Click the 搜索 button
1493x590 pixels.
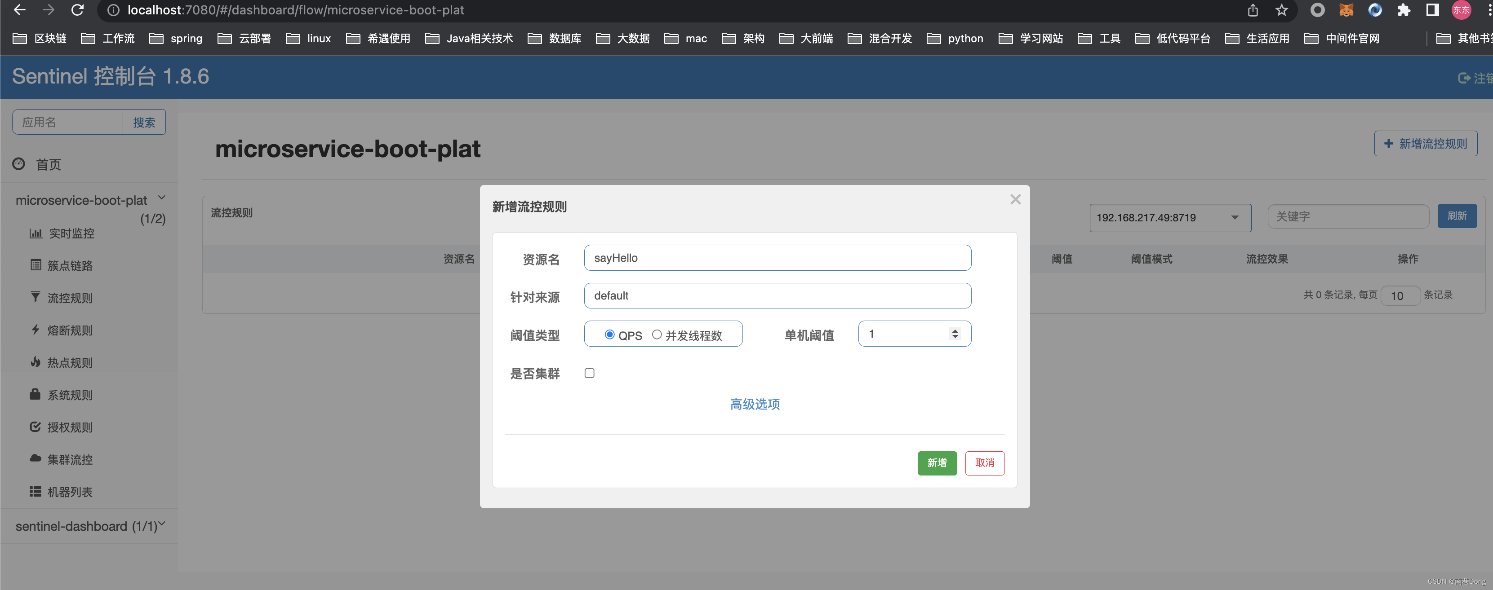[144, 122]
